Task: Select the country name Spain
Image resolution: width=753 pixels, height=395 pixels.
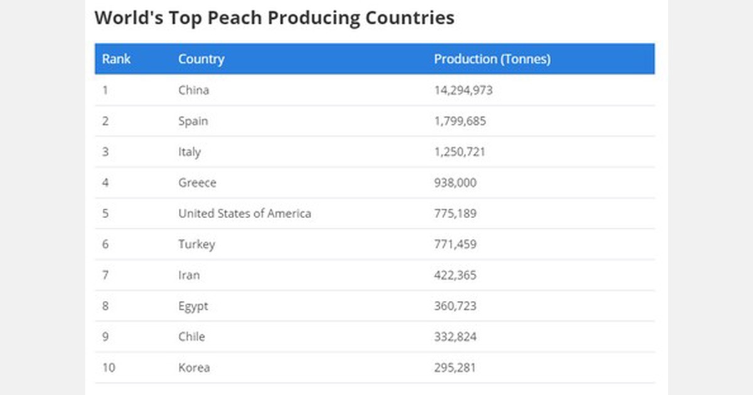Action: (x=192, y=121)
